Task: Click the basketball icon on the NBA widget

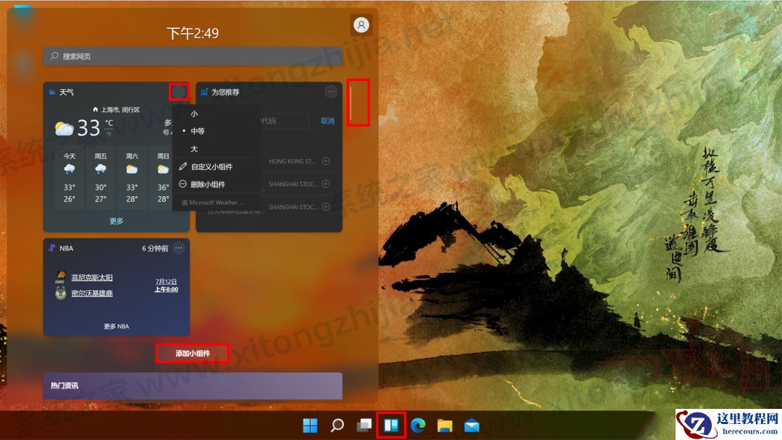Action: 51,247
